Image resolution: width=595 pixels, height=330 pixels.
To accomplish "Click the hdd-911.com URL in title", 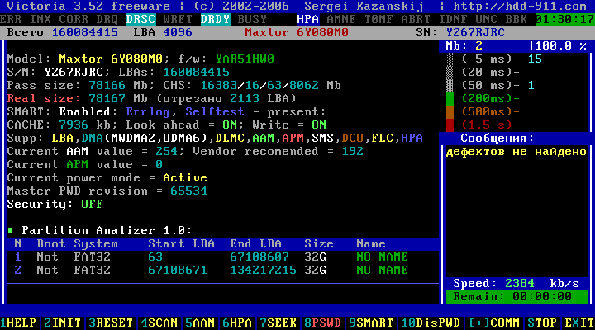I will [520, 6].
